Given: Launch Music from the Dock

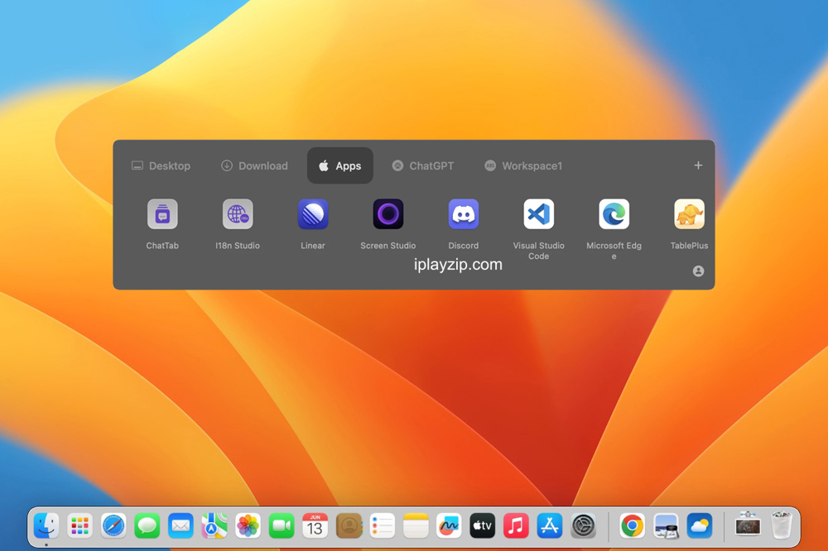Looking at the screenshot, I should [516, 525].
